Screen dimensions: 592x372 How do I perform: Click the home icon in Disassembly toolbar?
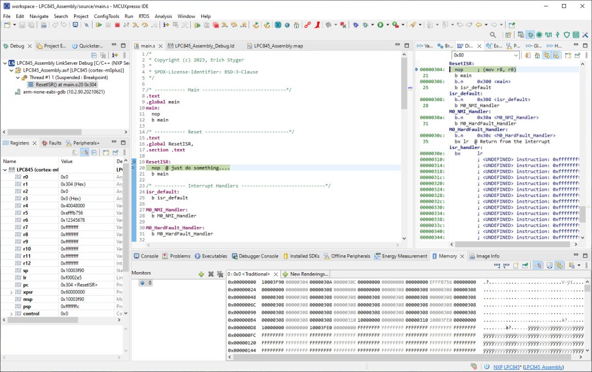click(x=537, y=55)
